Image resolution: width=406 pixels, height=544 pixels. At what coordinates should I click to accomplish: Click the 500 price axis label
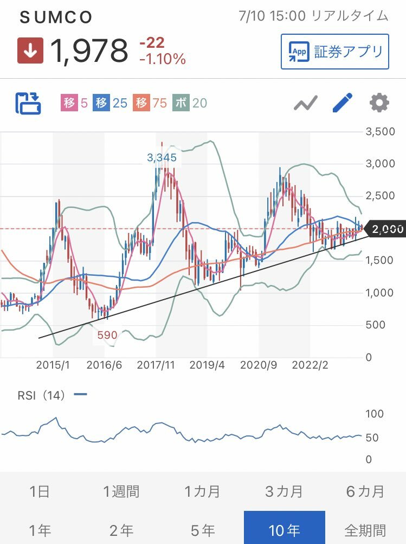point(376,325)
